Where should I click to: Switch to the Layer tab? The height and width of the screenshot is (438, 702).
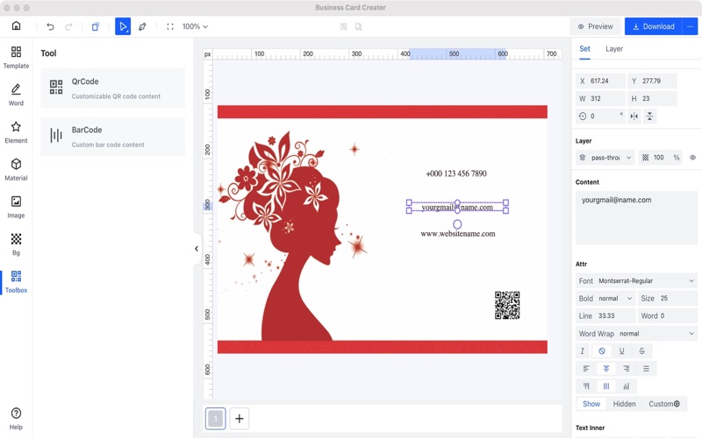point(614,49)
